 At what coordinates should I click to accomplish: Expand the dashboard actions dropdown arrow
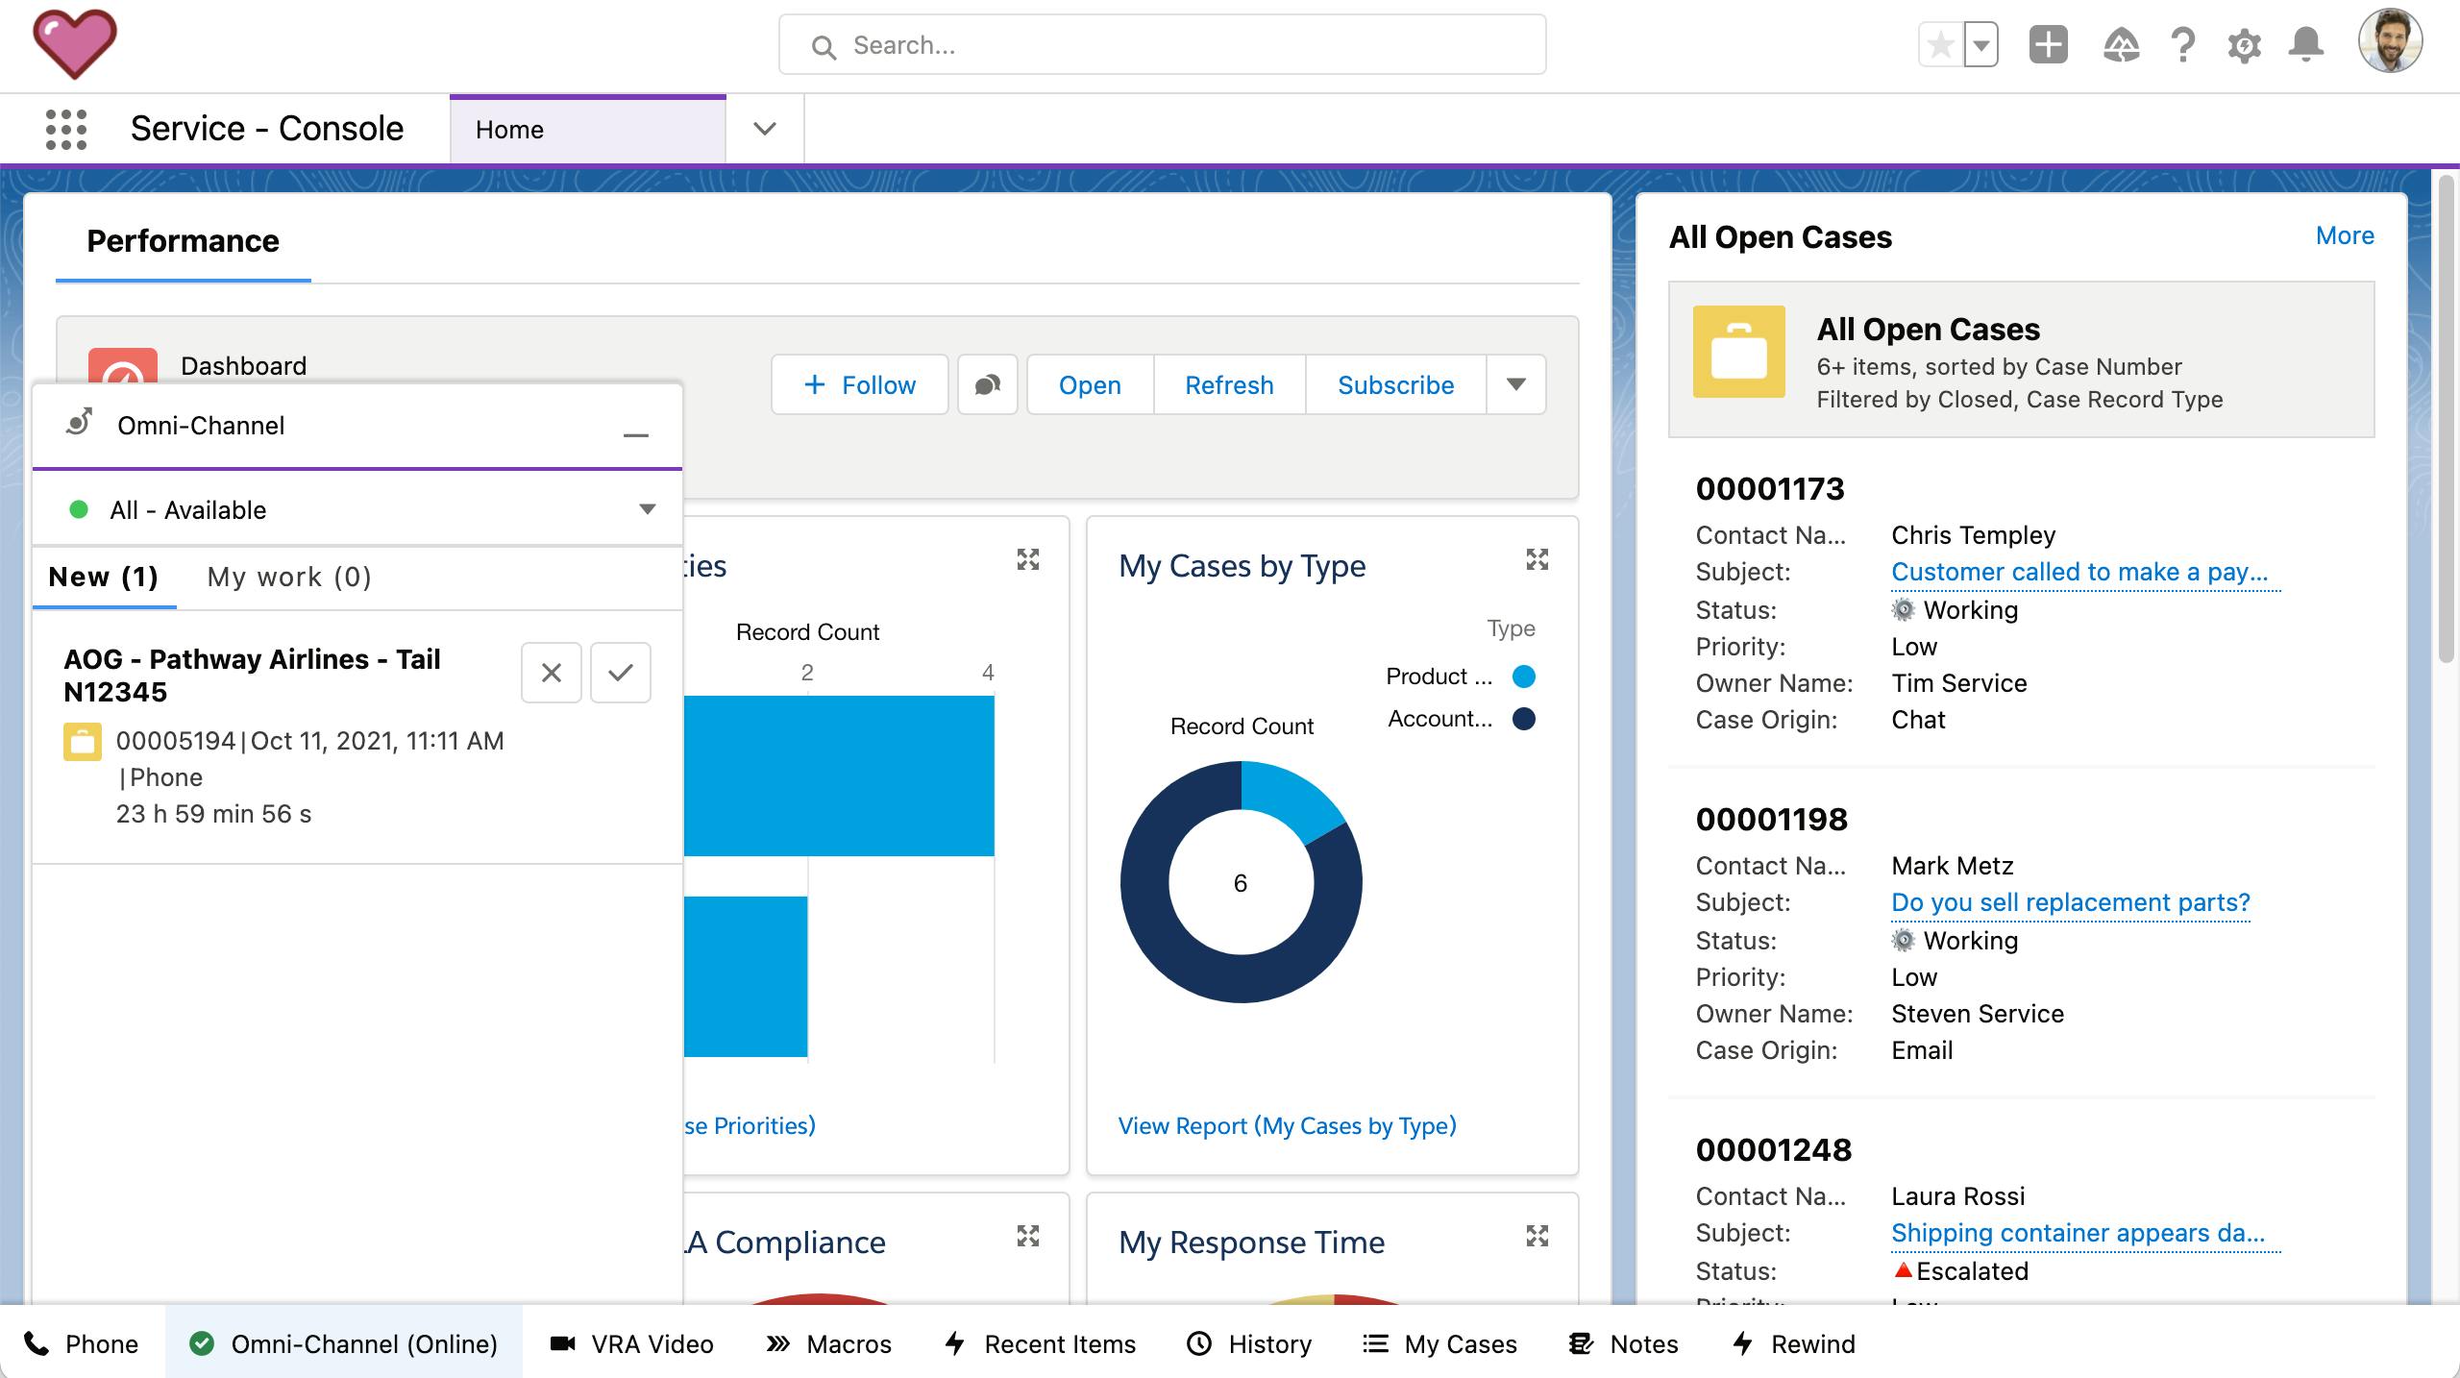pyautogui.click(x=1515, y=385)
